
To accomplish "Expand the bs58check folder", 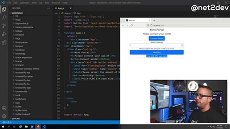I will [x=21, y=99].
